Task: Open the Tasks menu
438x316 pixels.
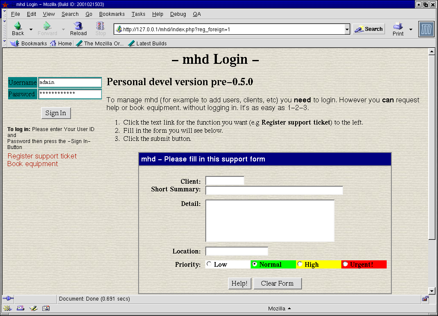Action: [138, 14]
